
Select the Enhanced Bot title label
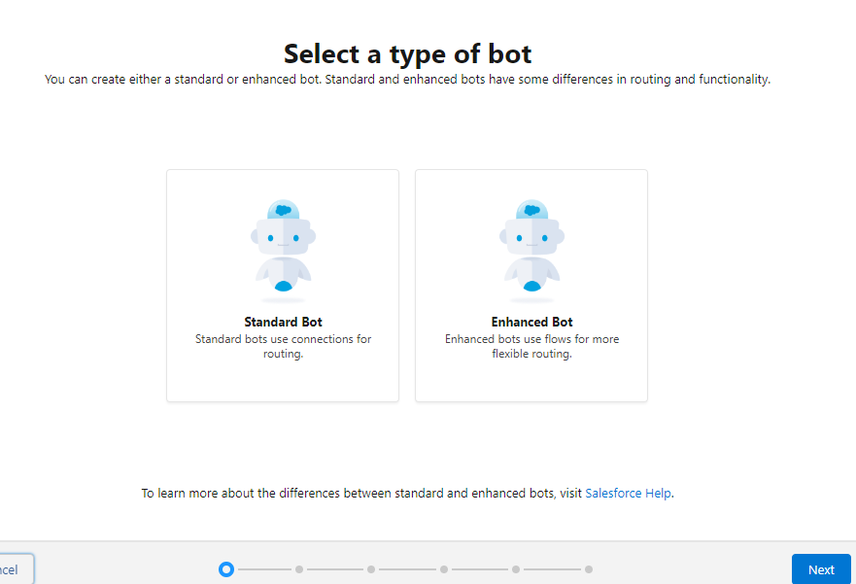click(x=531, y=322)
